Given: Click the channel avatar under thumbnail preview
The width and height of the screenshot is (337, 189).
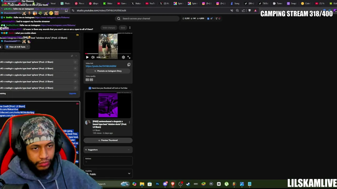Looking at the screenshot, I should [x=88, y=123].
